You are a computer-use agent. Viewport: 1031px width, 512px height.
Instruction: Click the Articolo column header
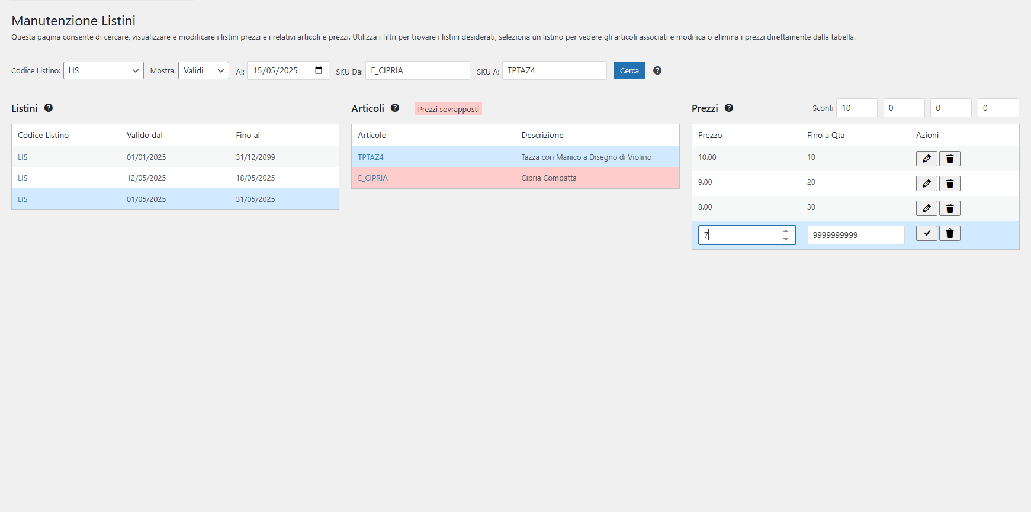tap(372, 135)
